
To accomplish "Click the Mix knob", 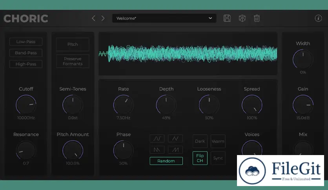I will 303,148.
